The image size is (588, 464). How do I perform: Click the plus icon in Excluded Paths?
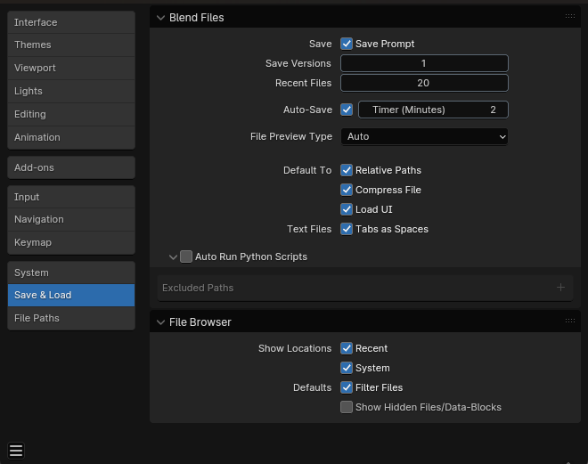click(560, 288)
